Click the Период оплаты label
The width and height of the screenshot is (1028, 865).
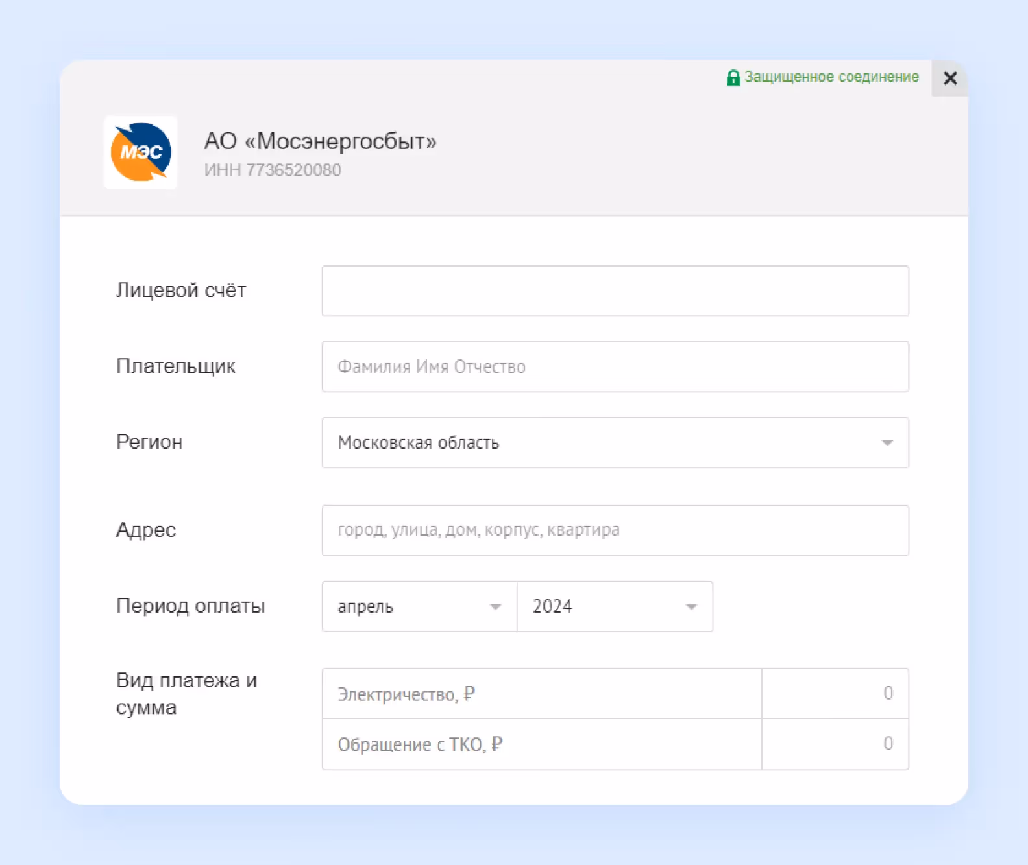point(191,606)
